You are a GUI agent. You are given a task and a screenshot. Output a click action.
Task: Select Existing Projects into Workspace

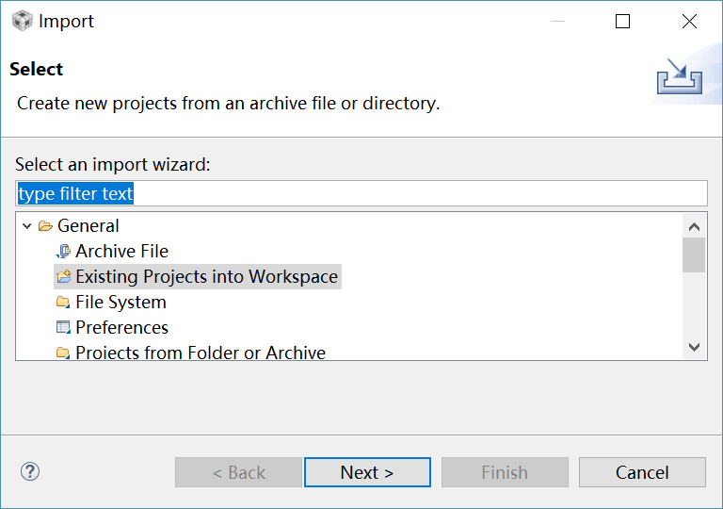(206, 277)
